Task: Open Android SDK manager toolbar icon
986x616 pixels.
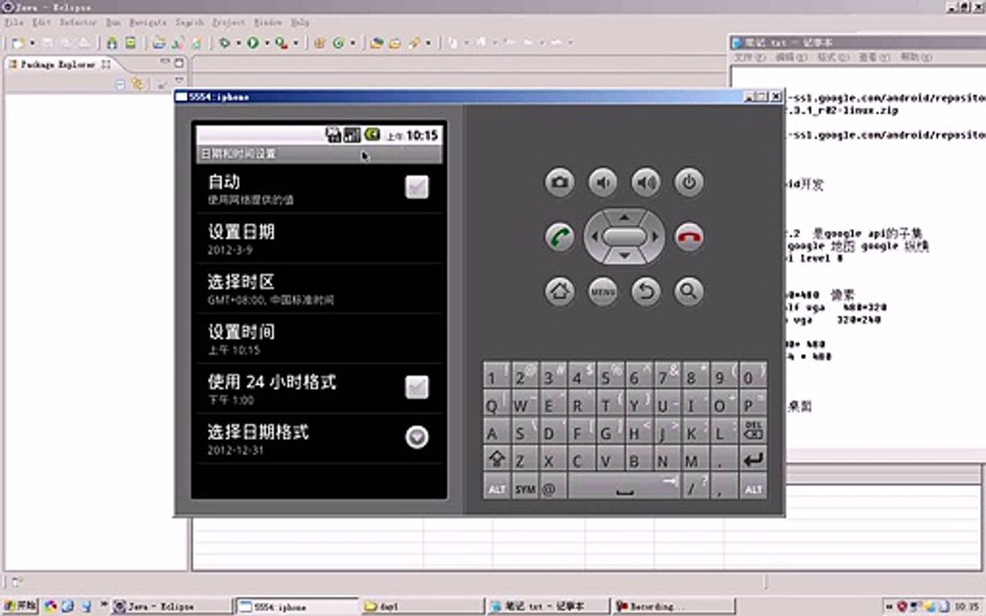Action: pos(112,43)
